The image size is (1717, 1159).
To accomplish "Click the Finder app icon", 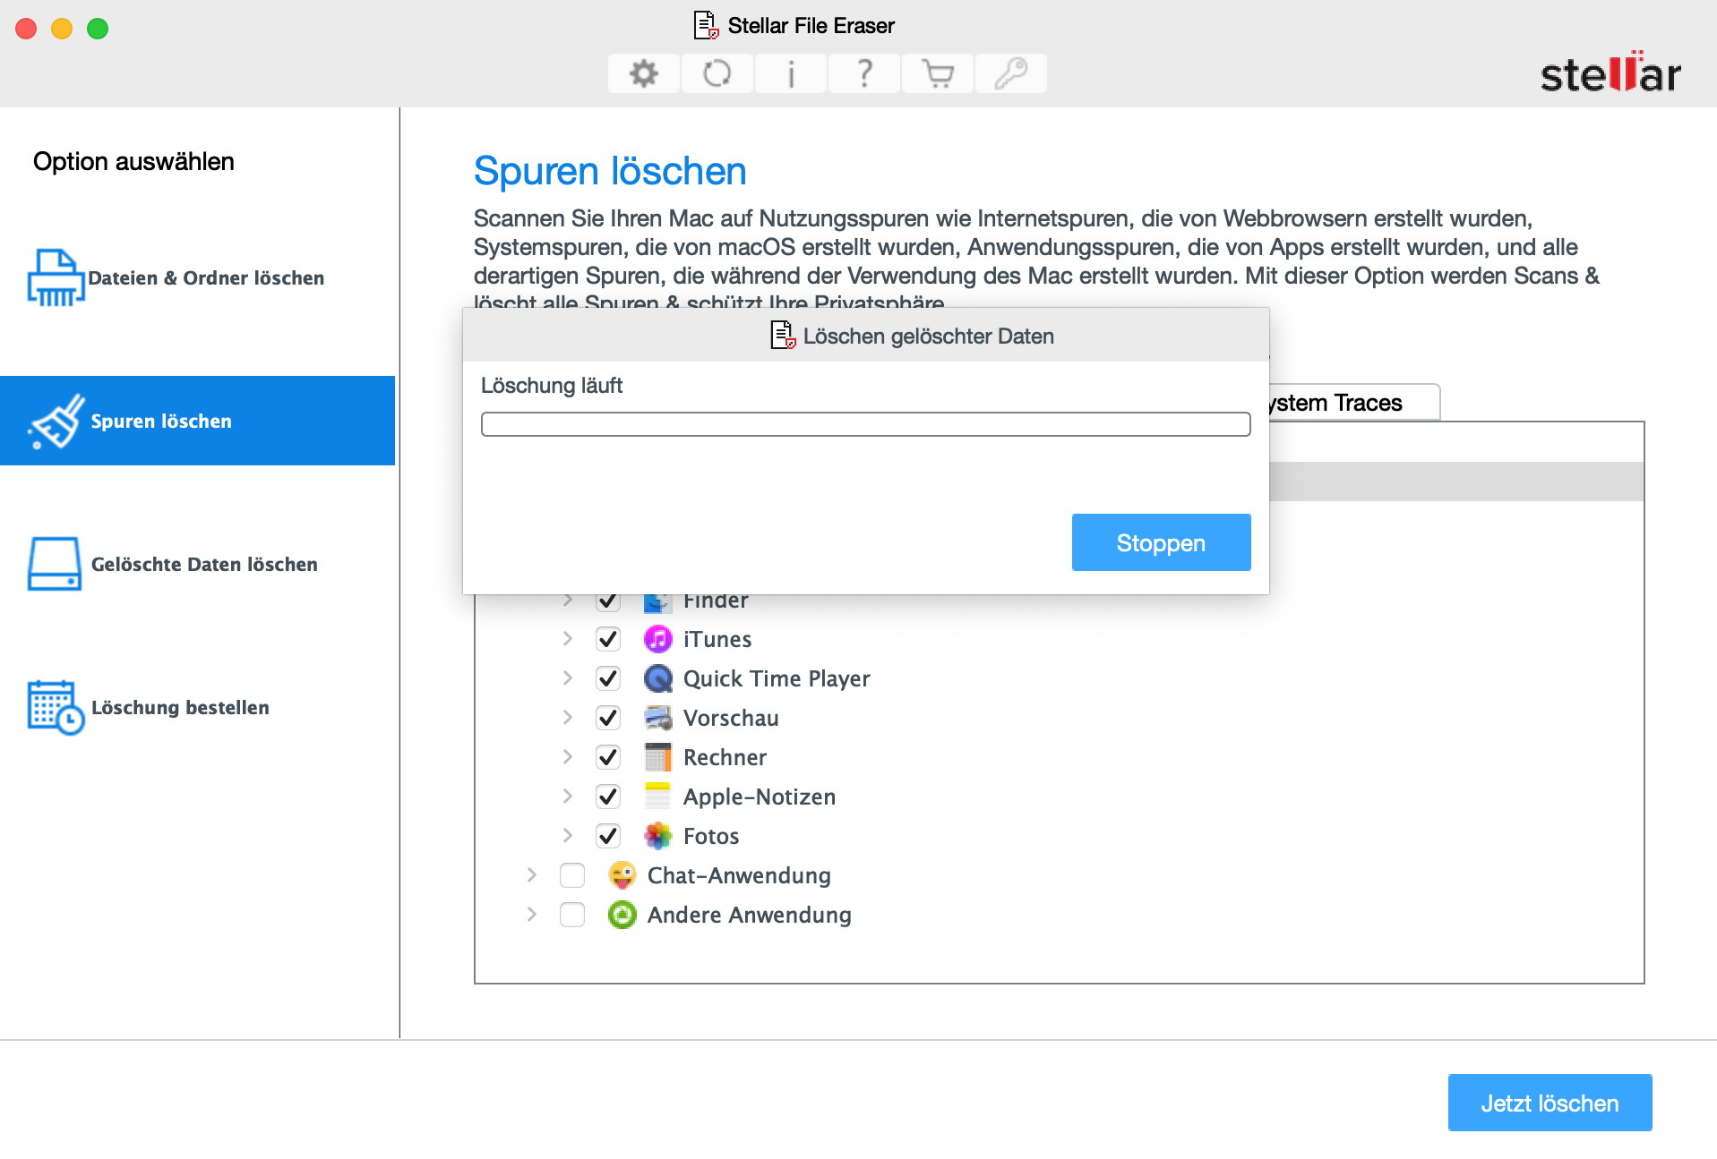I will coord(658,603).
